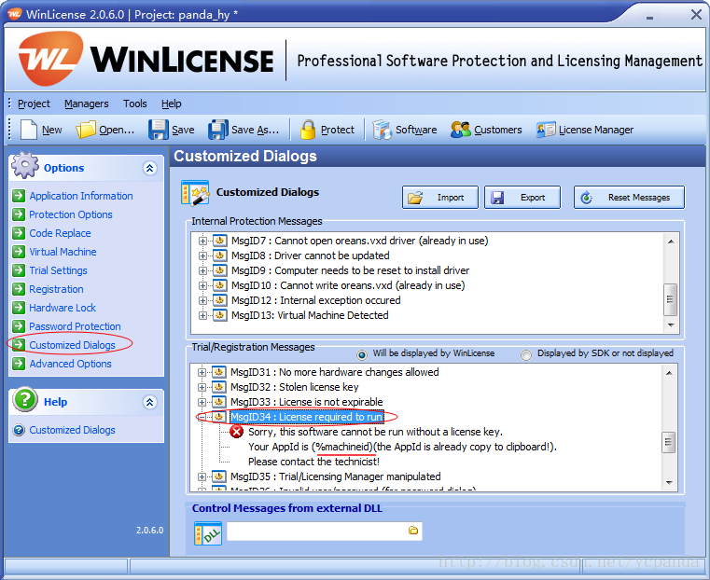Click the Trial/Registration Messages scroll-down arrow
The height and width of the screenshot is (580, 710).
669,483
